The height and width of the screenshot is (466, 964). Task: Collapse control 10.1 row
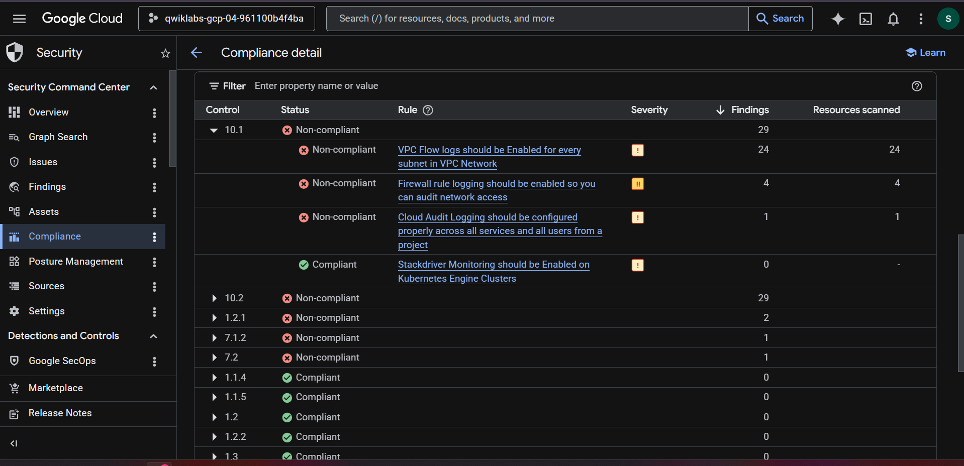[x=214, y=130]
